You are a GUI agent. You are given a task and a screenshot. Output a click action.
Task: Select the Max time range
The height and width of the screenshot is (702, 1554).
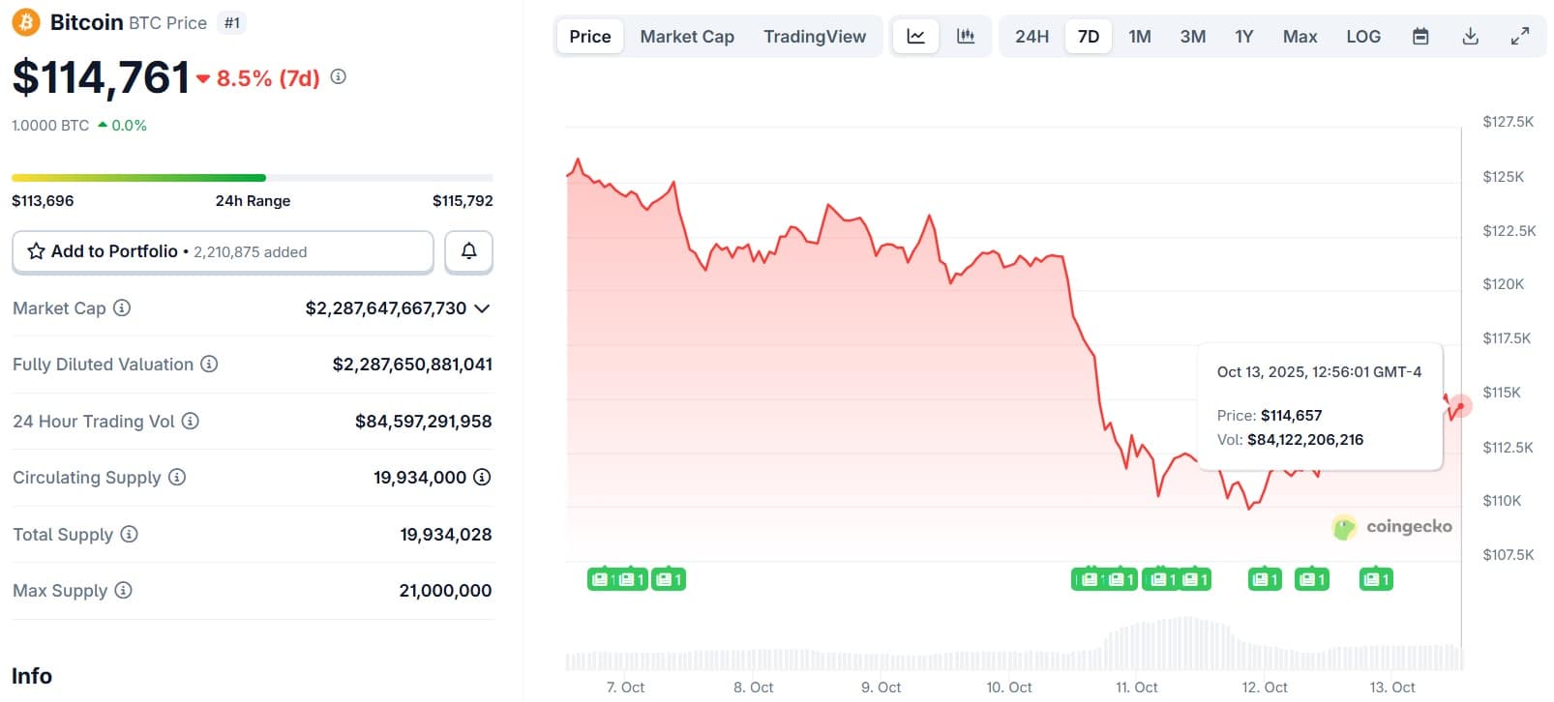pos(1300,37)
